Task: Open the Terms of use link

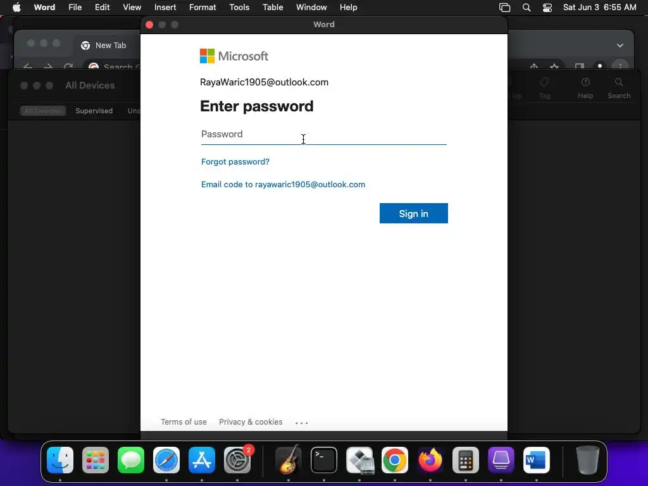Action: [x=184, y=422]
